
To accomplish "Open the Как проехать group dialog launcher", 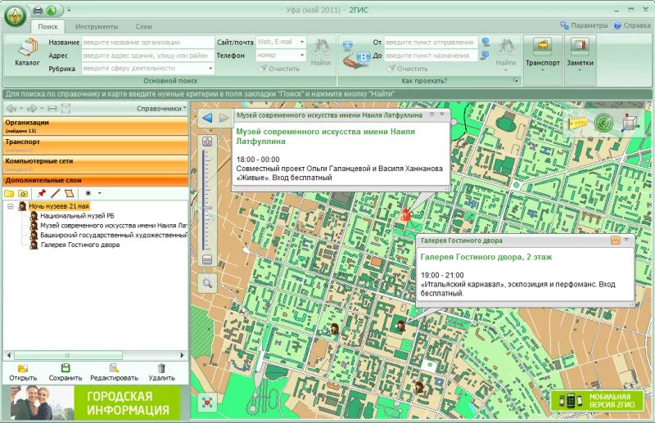I will [x=516, y=81].
